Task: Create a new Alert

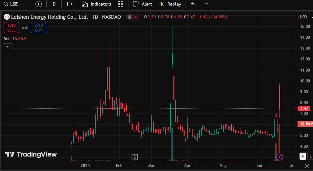Action: pyautogui.click(x=142, y=4)
